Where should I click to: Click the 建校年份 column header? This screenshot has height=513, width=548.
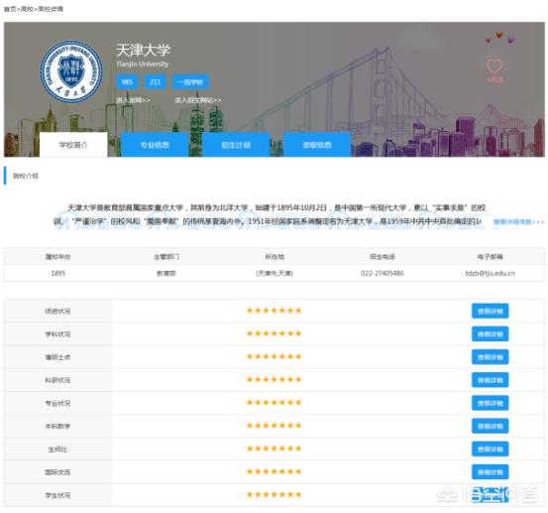point(58,257)
